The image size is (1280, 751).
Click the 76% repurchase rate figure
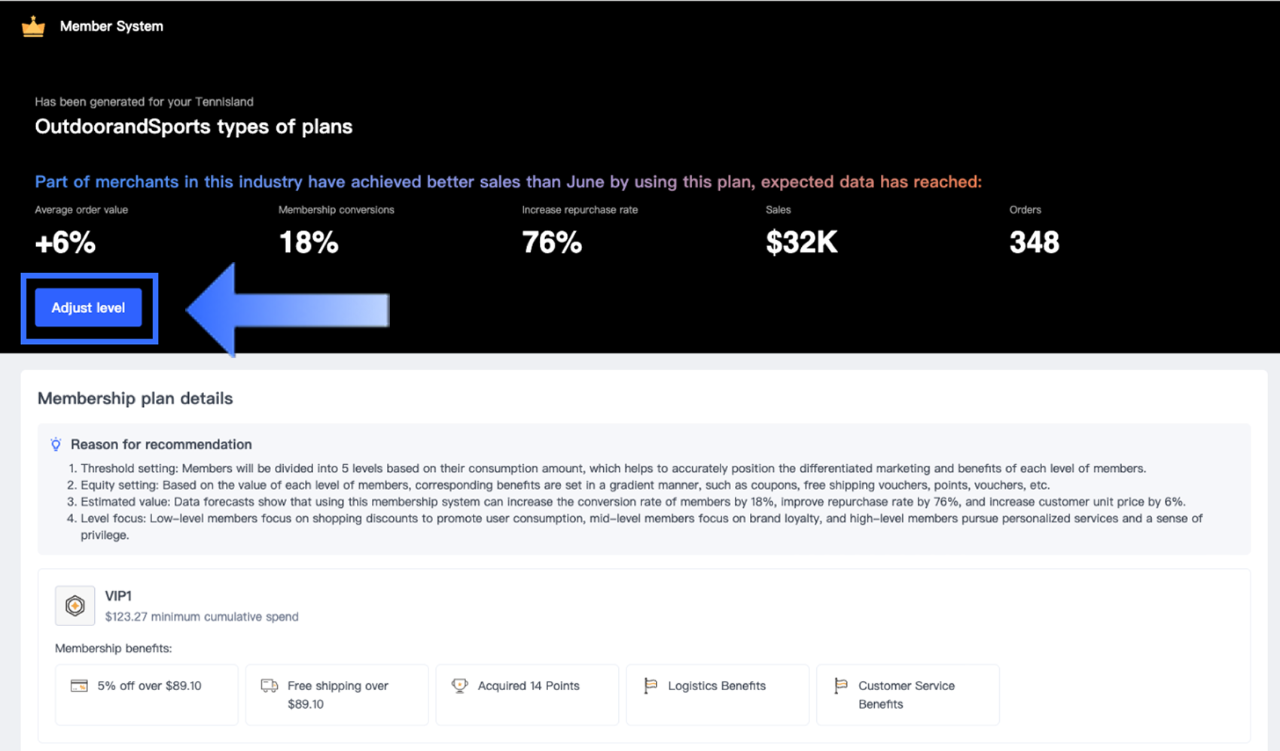point(552,242)
